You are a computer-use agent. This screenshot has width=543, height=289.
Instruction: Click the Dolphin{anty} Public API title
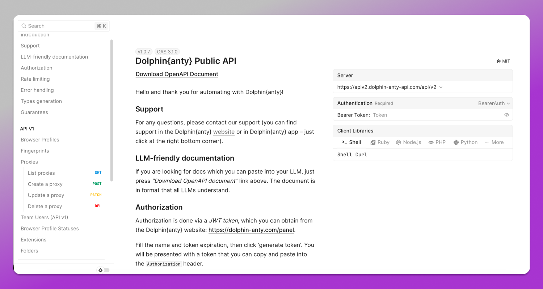coord(186,61)
